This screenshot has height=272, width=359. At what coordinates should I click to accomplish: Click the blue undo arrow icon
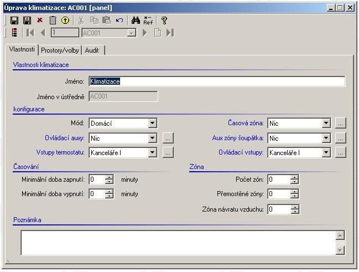[119, 20]
